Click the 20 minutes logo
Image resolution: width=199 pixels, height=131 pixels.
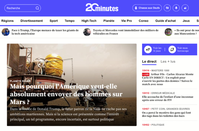pyautogui.click(x=102, y=7)
